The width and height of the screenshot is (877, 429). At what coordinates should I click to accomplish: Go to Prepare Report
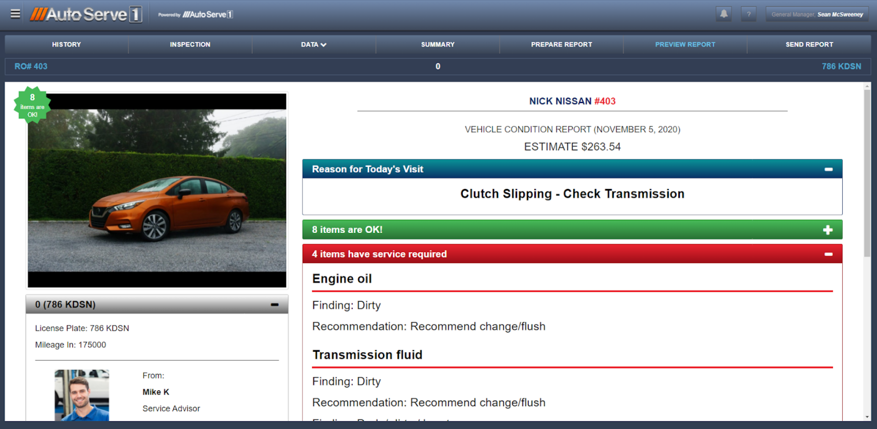[x=561, y=45]
